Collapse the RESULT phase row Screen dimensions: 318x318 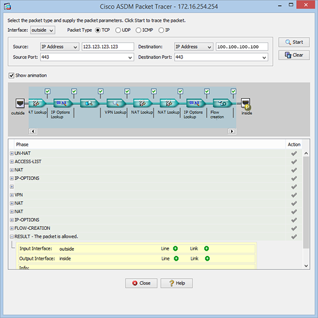click(12, 236)
